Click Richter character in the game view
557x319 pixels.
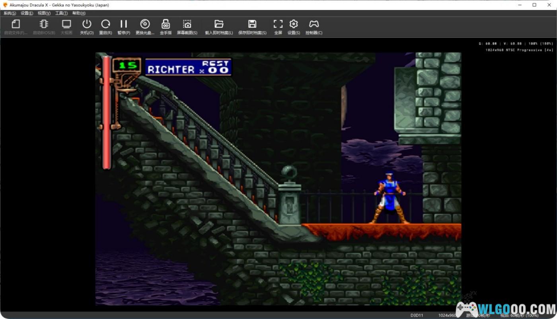(389, 197)
